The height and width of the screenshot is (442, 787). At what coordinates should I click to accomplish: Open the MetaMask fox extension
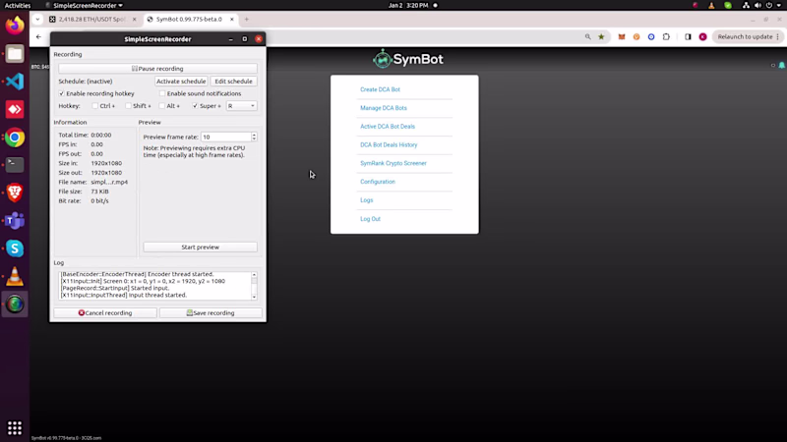pos(622,36)
